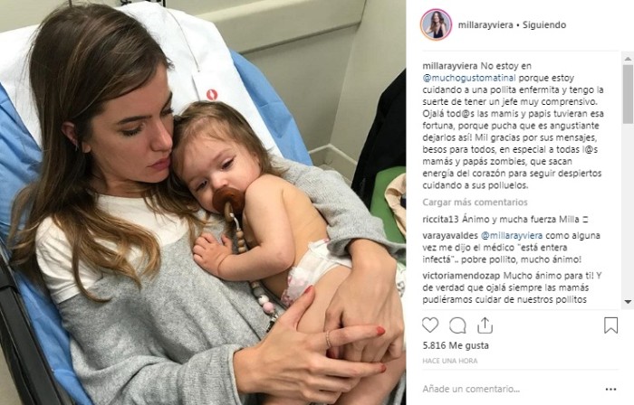
Task: Expand Cargar más comentarios
Action: (475, 202)
